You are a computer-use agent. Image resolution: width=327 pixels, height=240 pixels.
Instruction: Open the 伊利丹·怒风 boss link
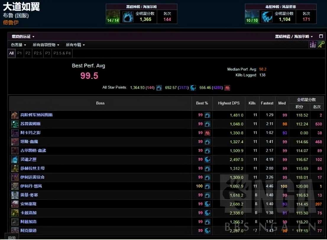pyautogui.click(x=31, y=186)
